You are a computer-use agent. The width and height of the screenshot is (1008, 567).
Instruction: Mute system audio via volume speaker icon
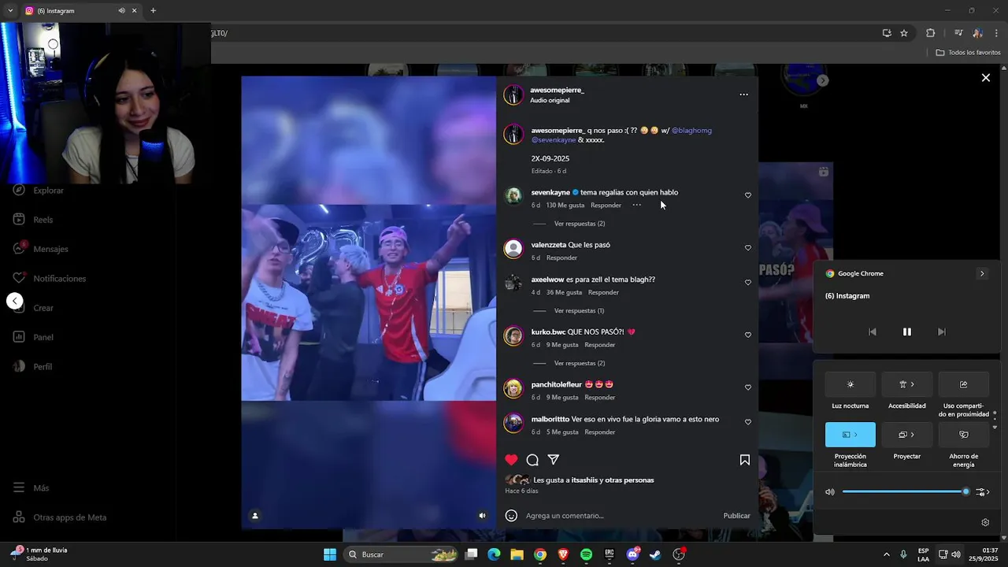830,492
